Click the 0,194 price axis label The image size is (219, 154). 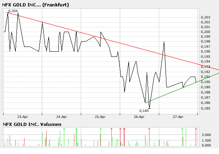click(x=205, y=61)
